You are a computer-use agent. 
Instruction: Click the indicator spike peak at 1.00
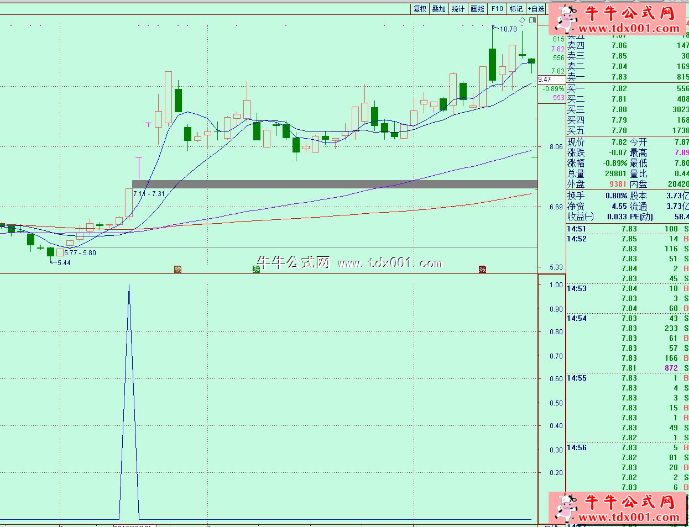point(129,286)
